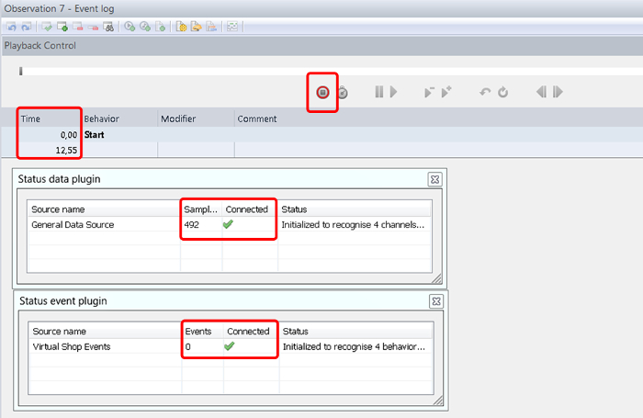Click the stopwatch timer icon

point(343,92)
